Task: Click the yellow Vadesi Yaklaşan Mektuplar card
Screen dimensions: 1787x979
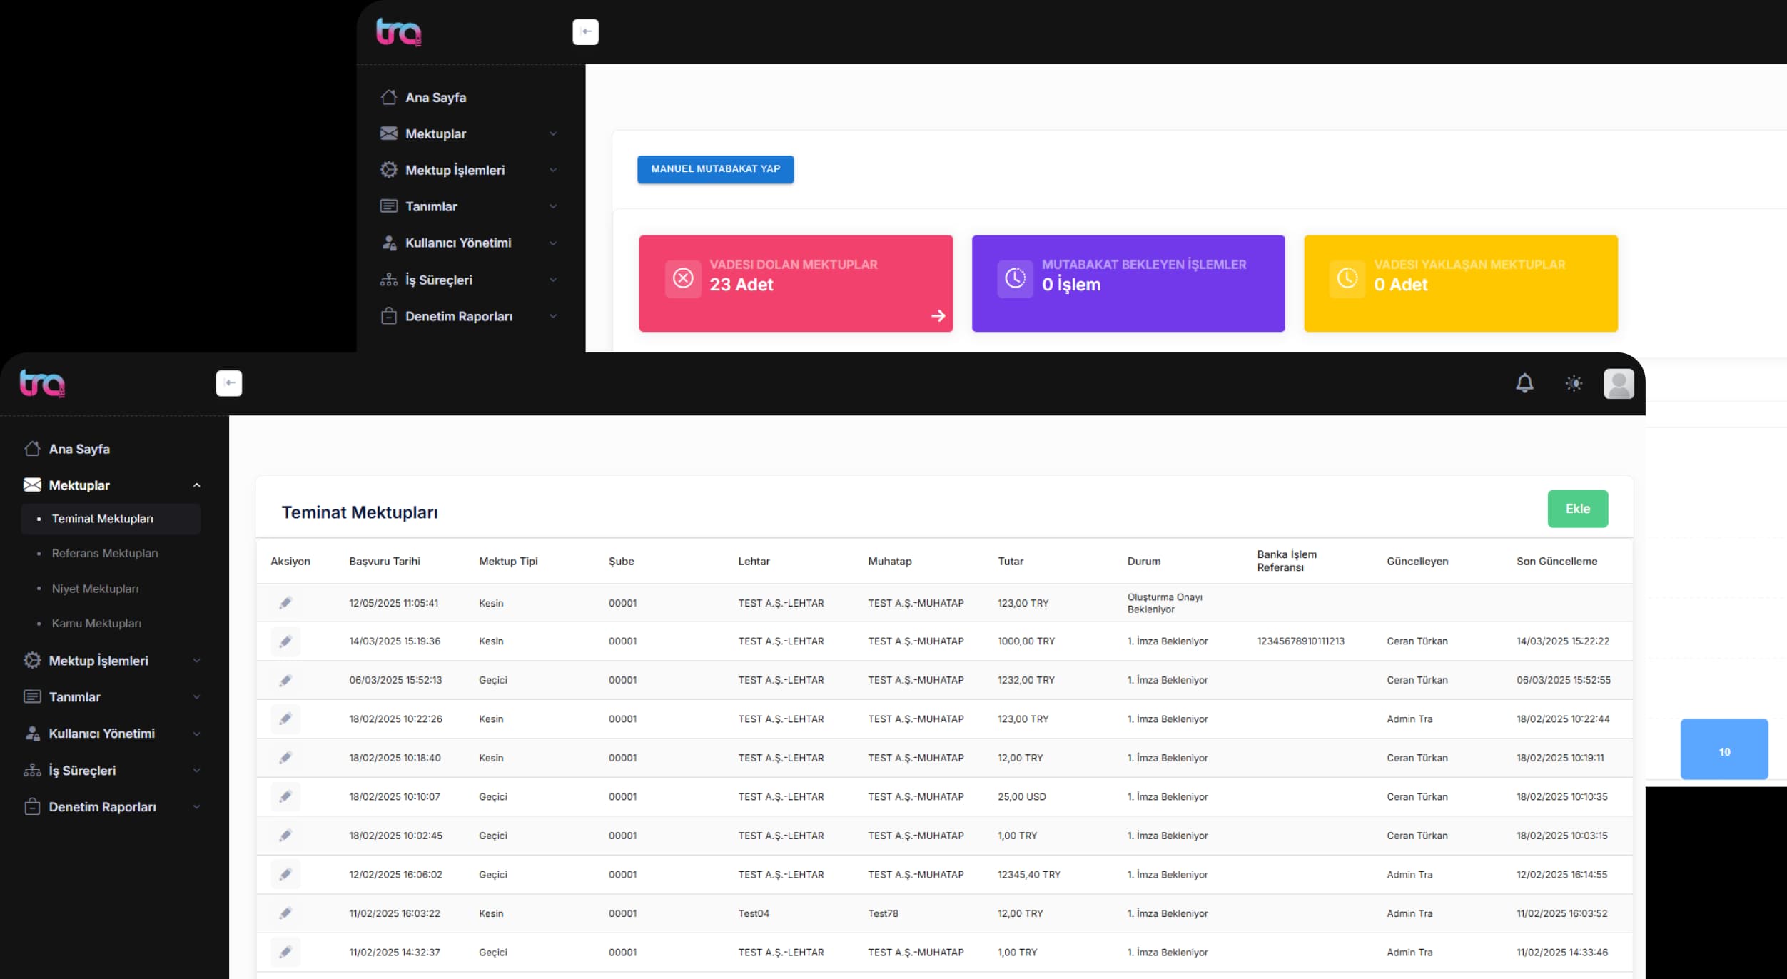Action: pyautogui.click(x=1460, y=283)
